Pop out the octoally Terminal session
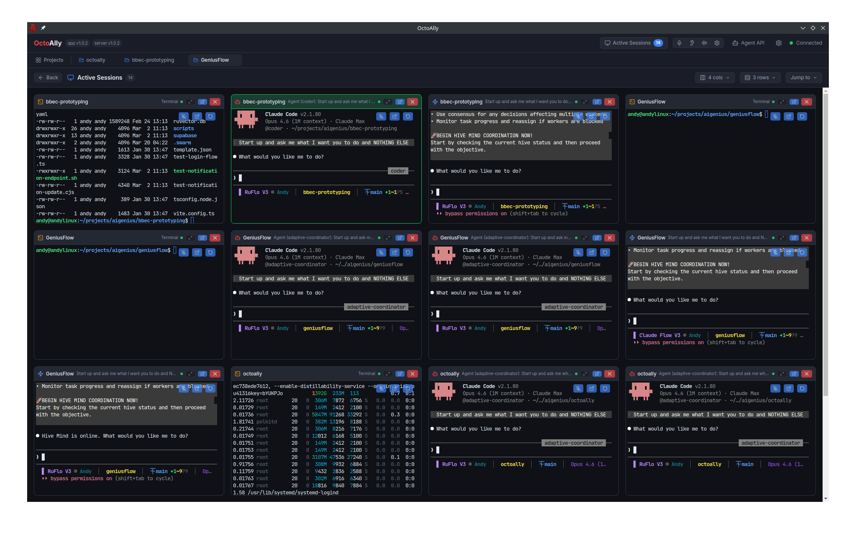The width and height of the screenshot is (856, 534). point(400,374)
